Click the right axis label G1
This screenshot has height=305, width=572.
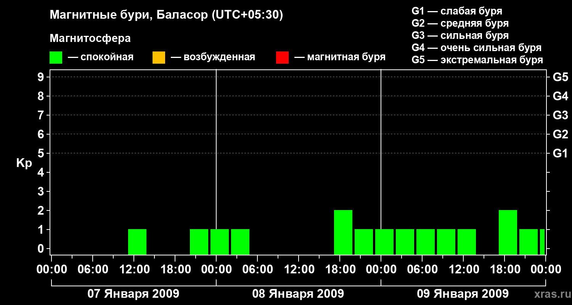pos(560,153)
